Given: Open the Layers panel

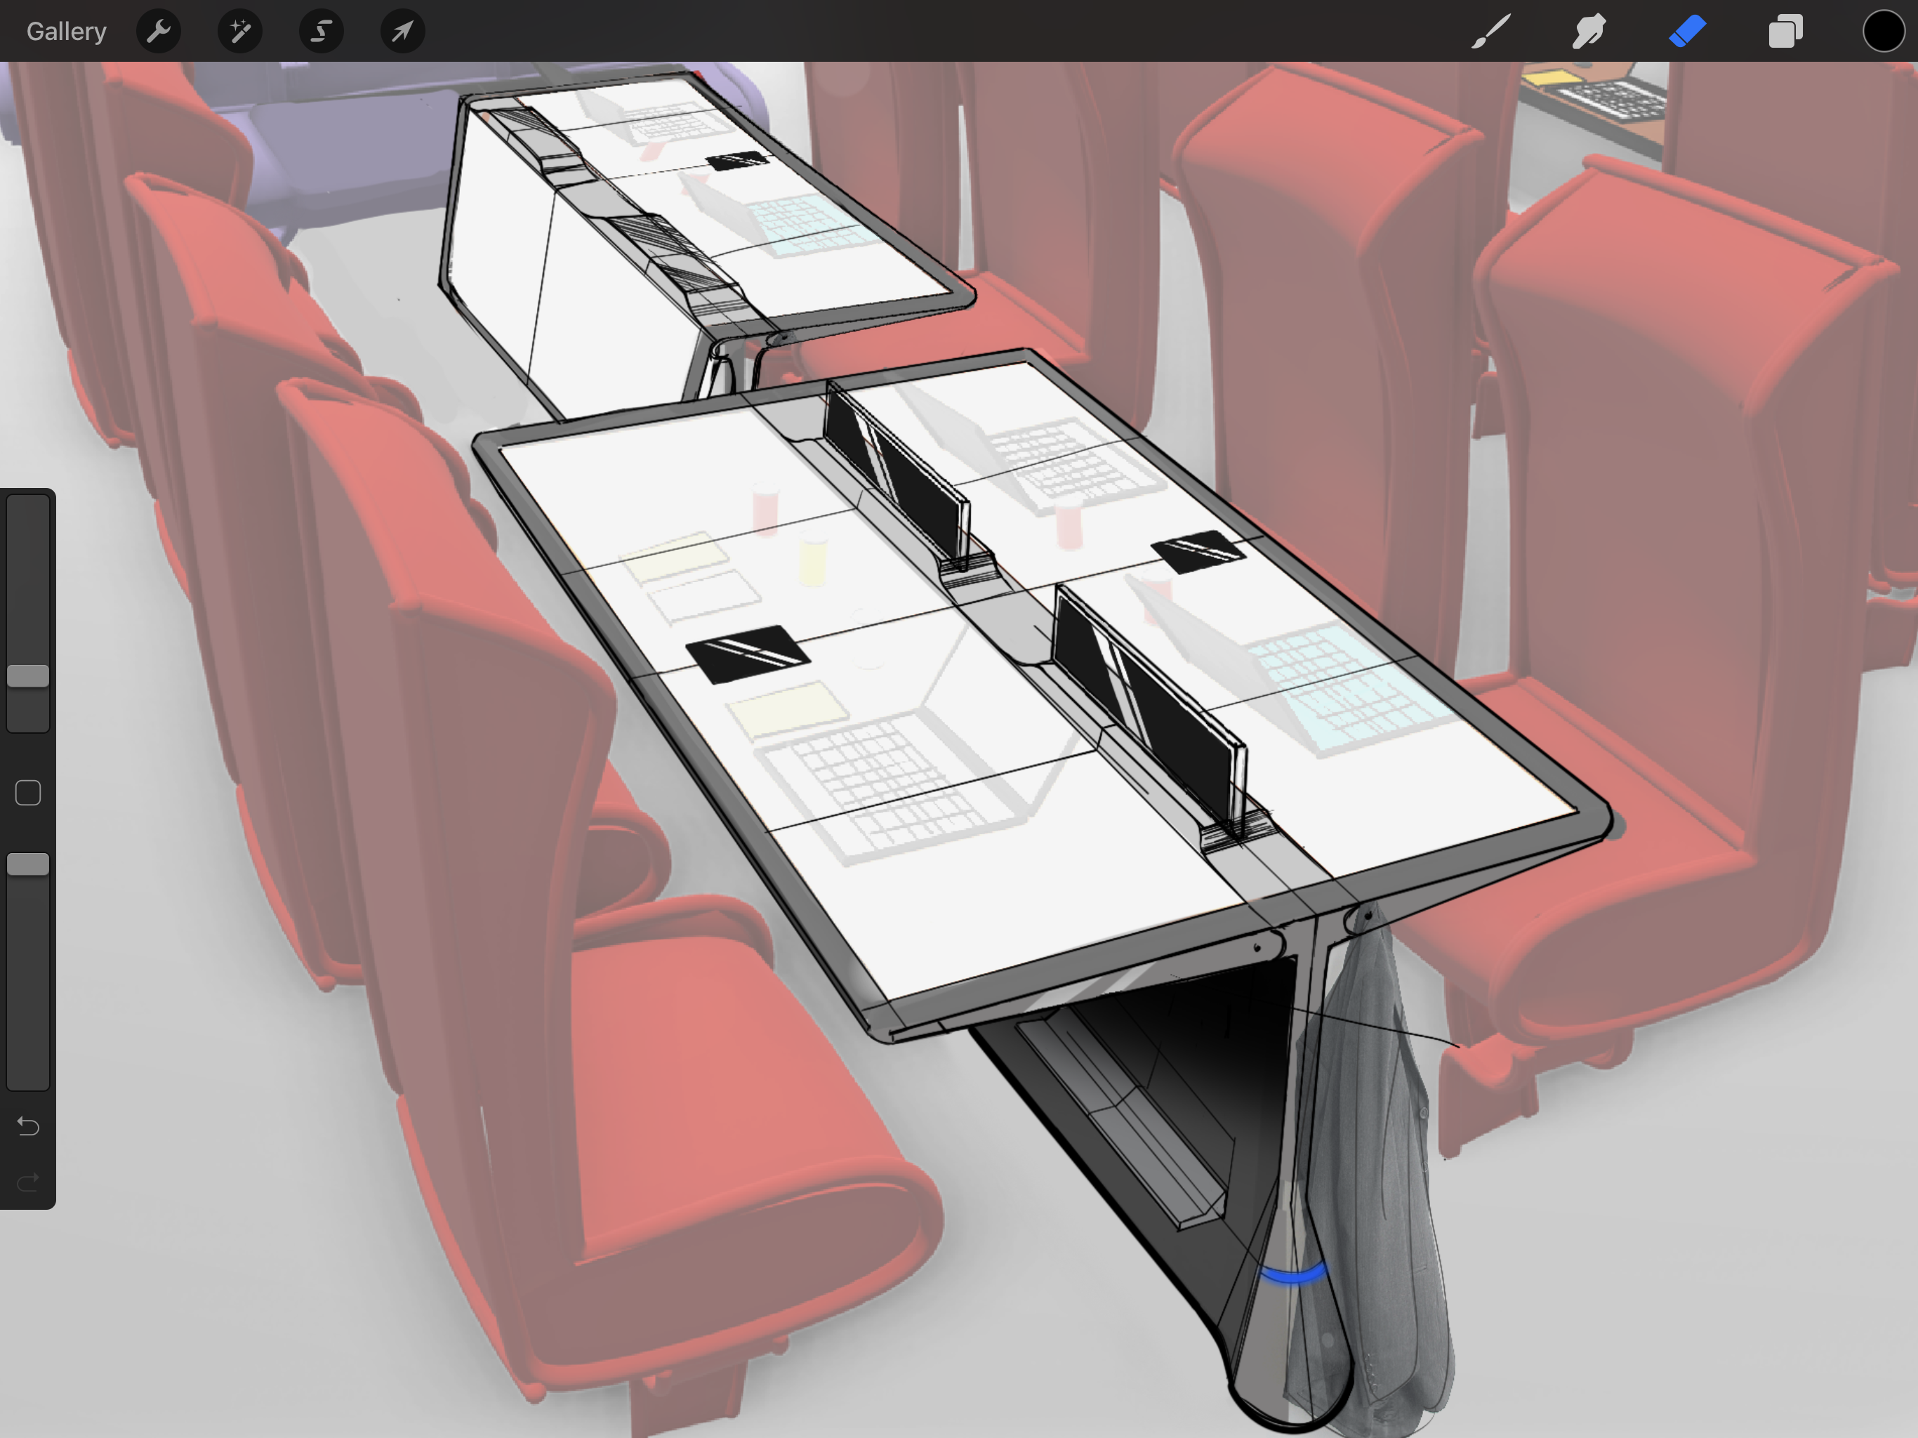Looking at the screenshot, I should tap(1785, 31).
